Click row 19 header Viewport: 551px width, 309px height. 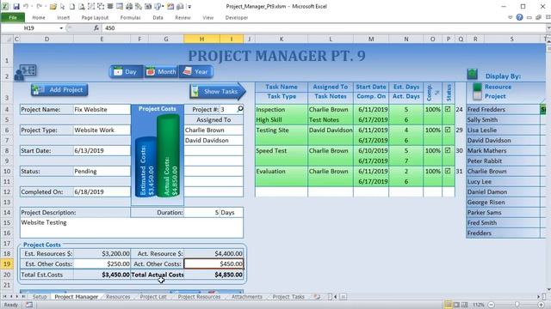point(7,264)
